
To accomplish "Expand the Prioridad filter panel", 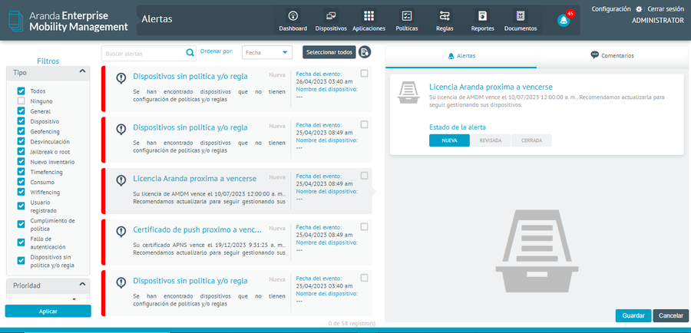I will 82,285.
